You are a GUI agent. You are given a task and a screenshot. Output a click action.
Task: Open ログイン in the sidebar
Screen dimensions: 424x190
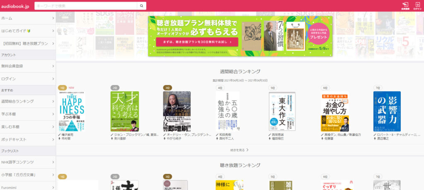point(28,79)
